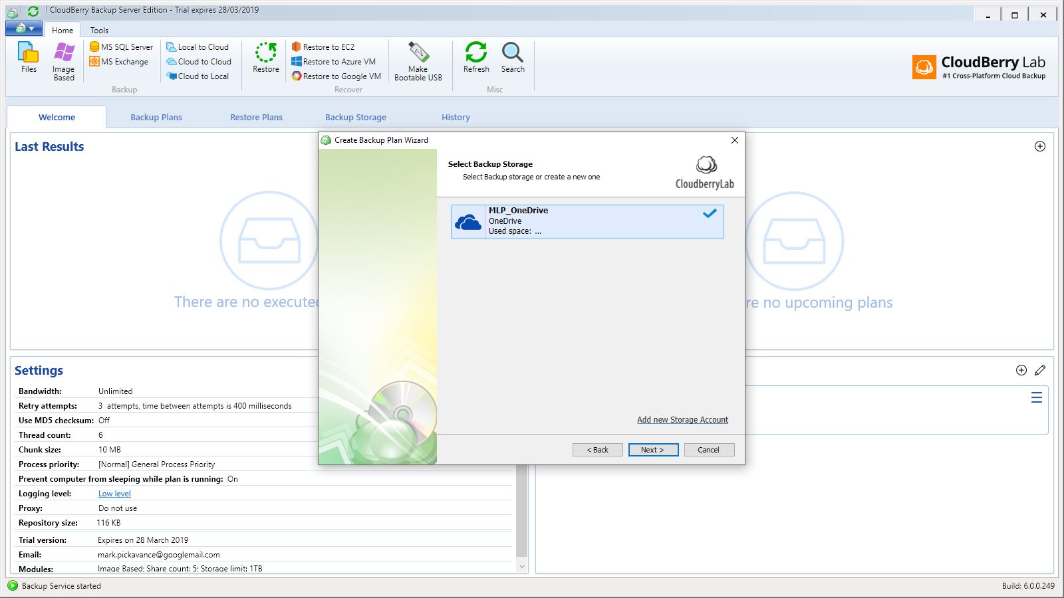
Task: Click the Build: 6.0.0.249 status text
Action: tap(1028, 586)
